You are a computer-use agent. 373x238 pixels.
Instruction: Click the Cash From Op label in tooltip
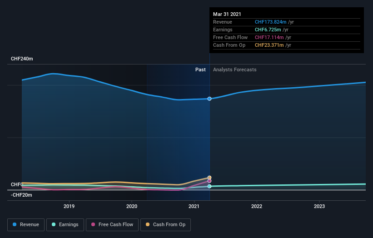tap(229, 45)
